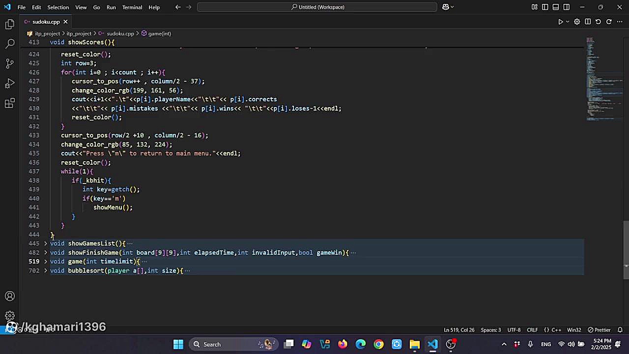Open the Source Control view
Image resolution: width=629 pixels, height=354 pixels.
pos(10,64)
